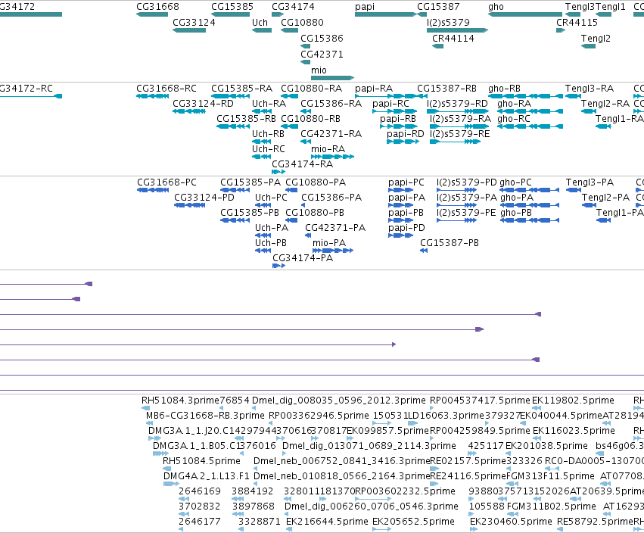The height and width of the screenshot is (533, 644).
Task: Select the Uch gene label
Action: click(x=260, y=23)
